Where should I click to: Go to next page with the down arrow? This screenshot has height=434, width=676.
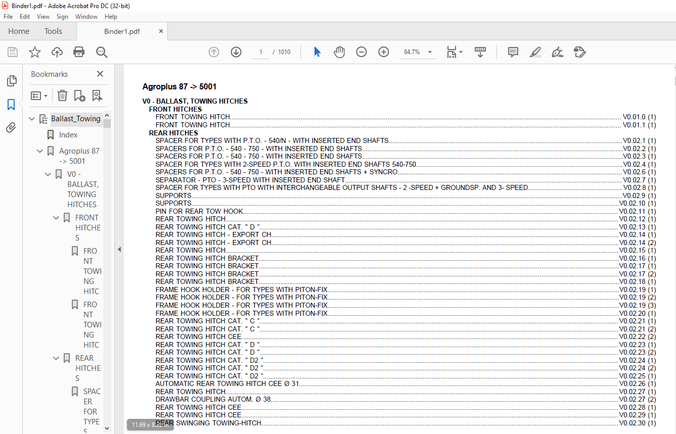pos(236,52)
